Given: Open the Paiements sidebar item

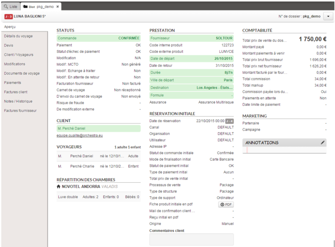Looking at the screenshot, I should (13, 83).
